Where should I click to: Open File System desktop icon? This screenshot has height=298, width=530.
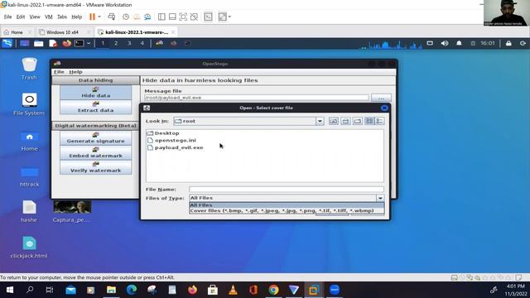pyautogui.click(x=29, y=104)
